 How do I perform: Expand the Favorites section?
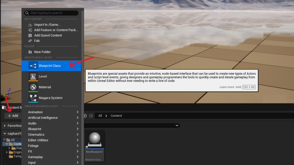click(x=5, y=126)
